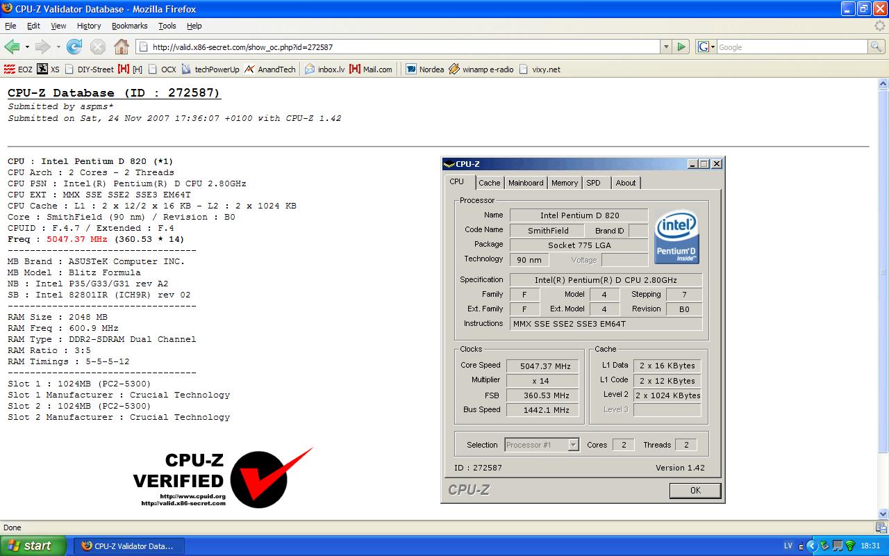Switch to the Mainboard tab in CPU-Z
Screen dimensions: 889x556
pyautogui.click(x=526, y=183)
